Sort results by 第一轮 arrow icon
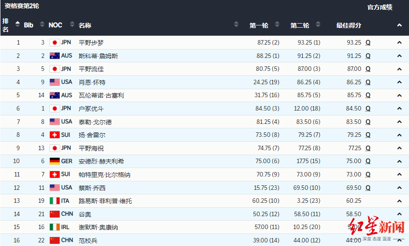Viewport: 409px width, 246px height. point(277,25)
